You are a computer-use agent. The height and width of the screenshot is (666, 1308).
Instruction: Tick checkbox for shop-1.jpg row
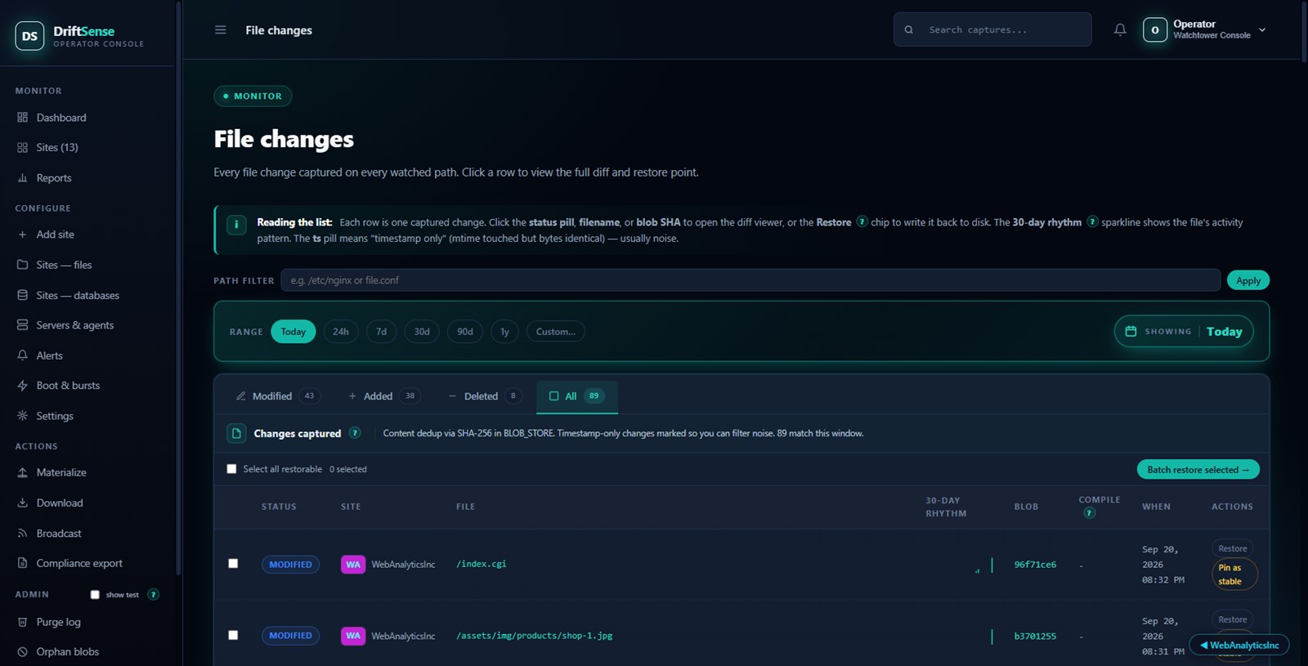pos(233,635)
